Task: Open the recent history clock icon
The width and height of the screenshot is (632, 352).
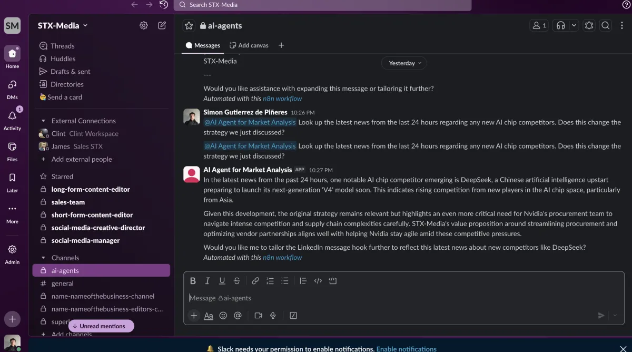Action: [164, 5]
